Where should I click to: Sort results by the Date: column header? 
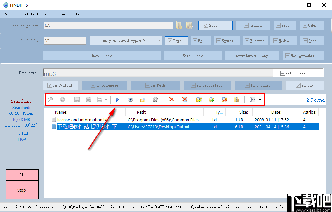(x=276, y=112)
